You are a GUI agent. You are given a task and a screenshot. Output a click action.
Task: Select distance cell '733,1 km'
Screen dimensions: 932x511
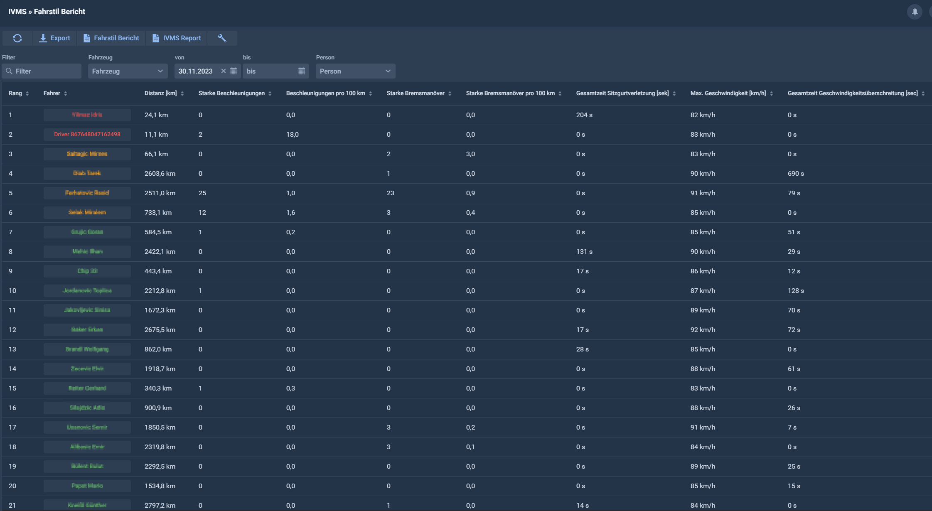158,212
